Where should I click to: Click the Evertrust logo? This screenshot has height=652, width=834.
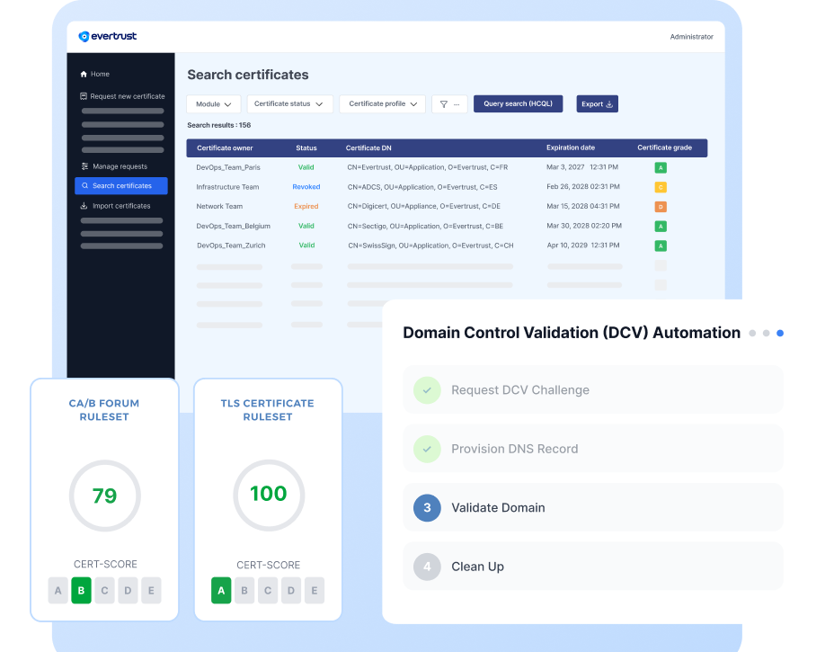pos(108,36)
